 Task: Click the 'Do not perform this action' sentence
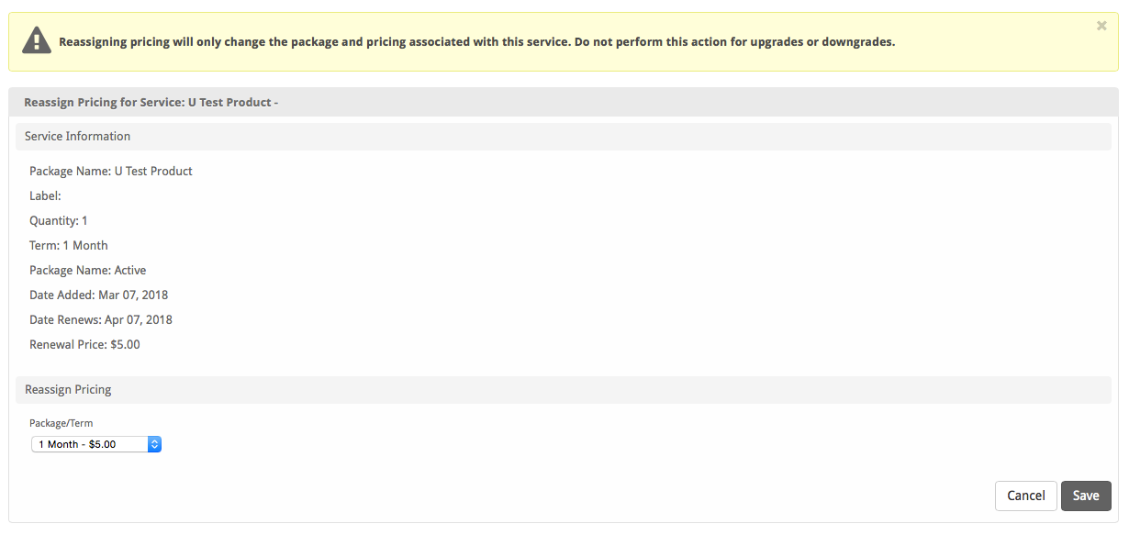734,41
